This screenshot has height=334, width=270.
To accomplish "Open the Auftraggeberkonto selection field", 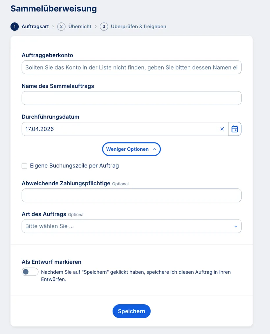I will [x=131, y=67].
